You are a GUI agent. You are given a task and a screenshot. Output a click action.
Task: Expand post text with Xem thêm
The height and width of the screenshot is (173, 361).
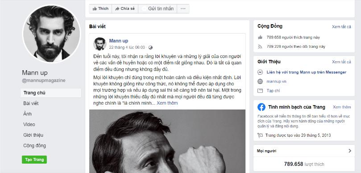click(x=167, y=103)
